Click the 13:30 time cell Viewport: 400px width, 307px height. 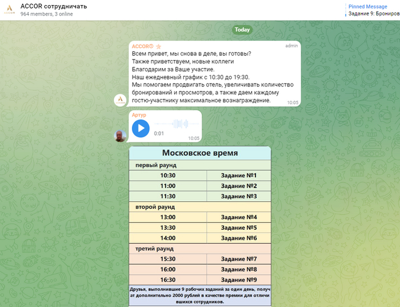tap(168, 228)
